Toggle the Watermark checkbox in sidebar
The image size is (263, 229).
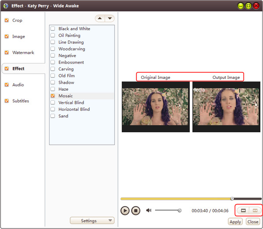pos(7,53)
